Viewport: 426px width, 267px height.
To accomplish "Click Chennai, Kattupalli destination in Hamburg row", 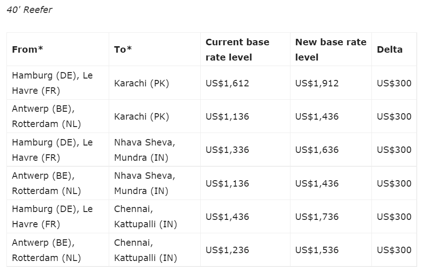I will (x=146, y=217).
